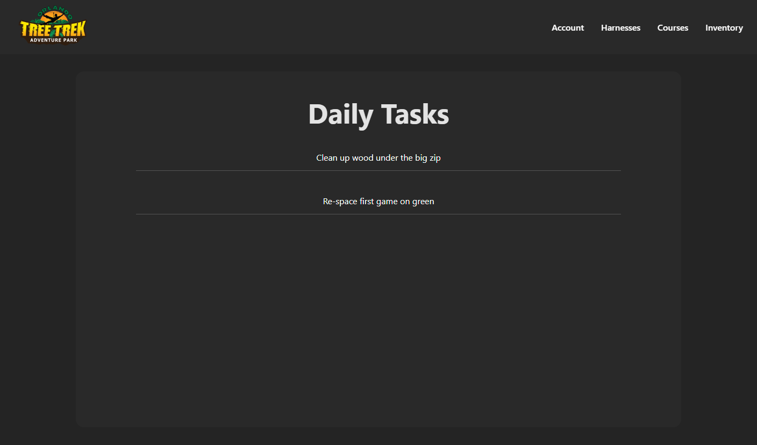Open the Account page

pos(567,28)
